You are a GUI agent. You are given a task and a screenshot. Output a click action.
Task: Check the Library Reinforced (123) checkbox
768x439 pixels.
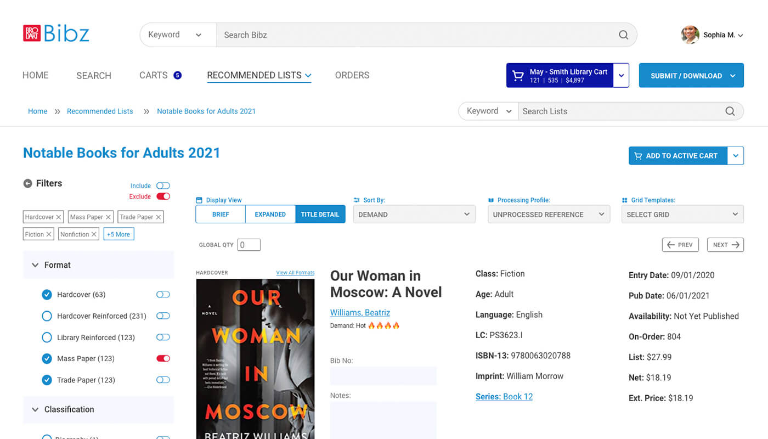coord(47,337)
